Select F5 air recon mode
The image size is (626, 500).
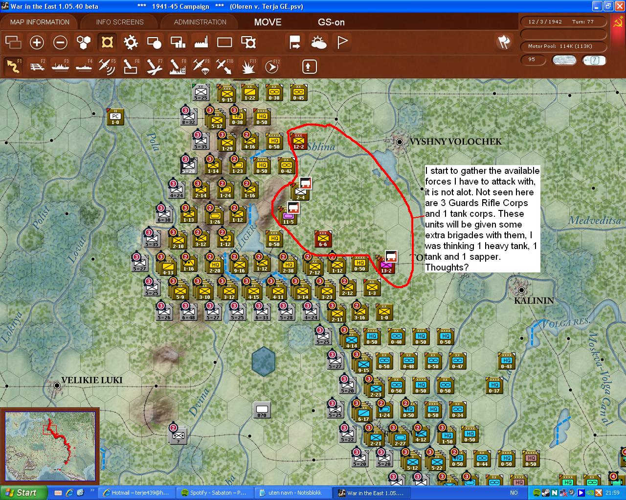click(x=107, y=66)
